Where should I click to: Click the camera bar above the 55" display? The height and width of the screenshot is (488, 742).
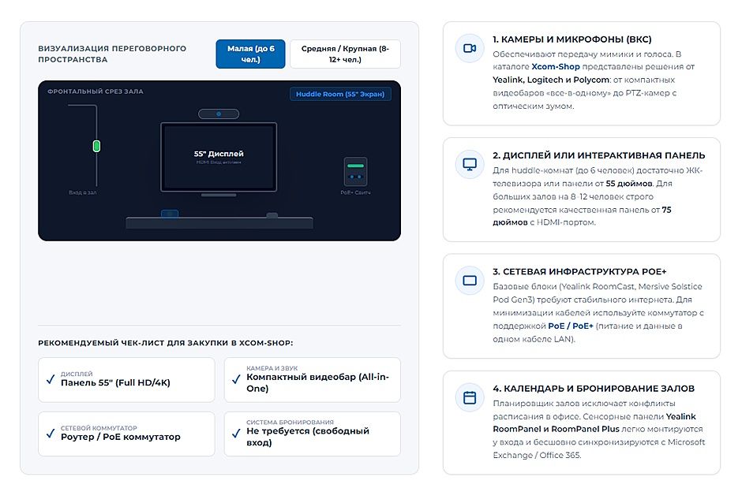point(219,114)
